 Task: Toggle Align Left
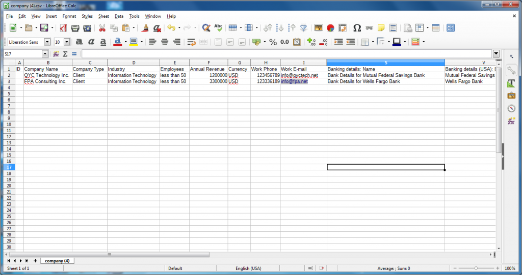click(x=152, y=42)
